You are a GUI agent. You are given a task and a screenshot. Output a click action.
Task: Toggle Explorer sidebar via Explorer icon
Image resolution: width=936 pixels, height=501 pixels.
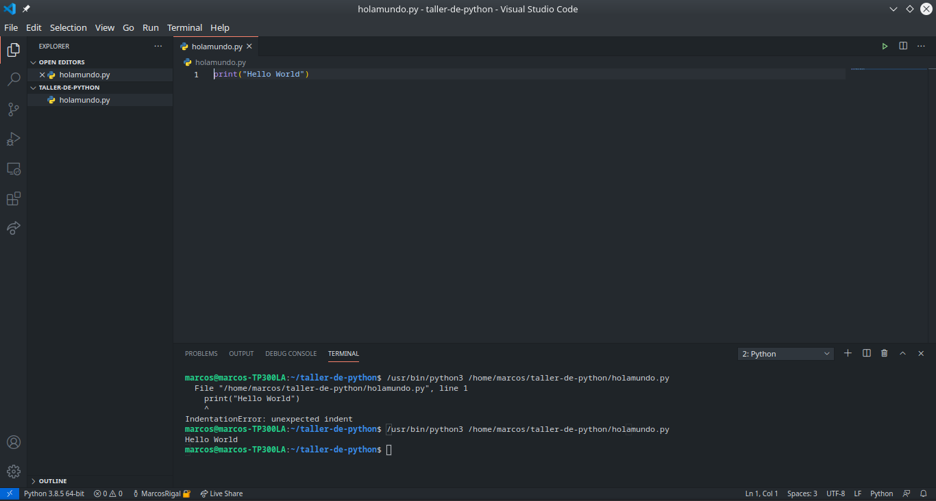click(14, 49)
